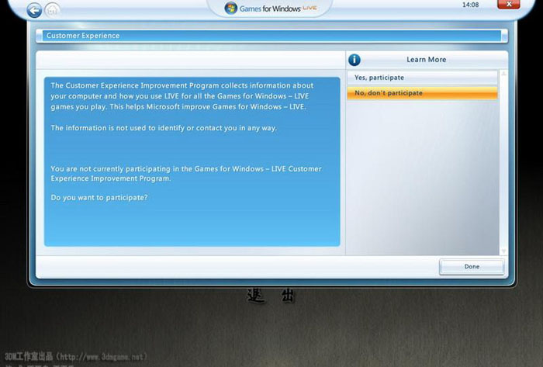The width and height of the screenshot is (543, 367).
Task: Close the window with red X
Action: [509, 4]
